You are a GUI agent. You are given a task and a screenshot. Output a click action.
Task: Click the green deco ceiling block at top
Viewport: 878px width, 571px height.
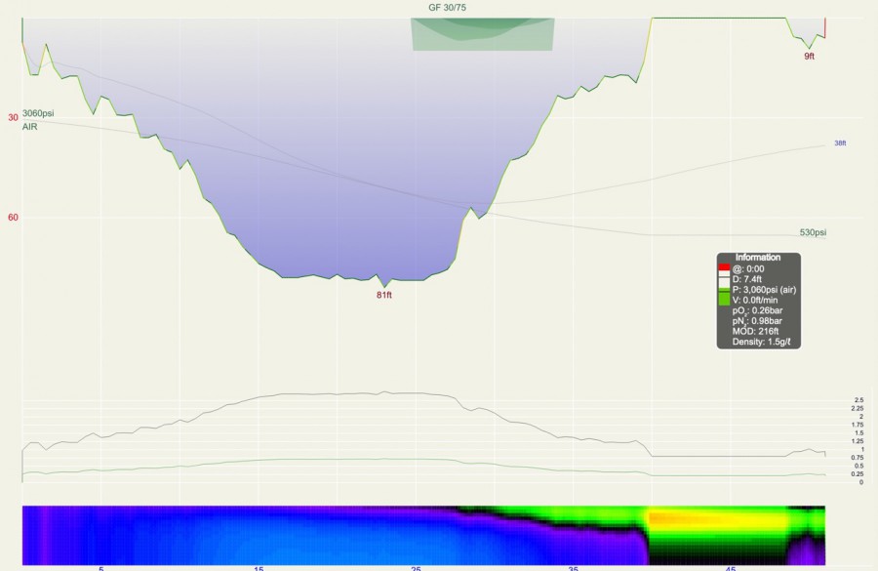pyautogui.click(x=482, y=34)
